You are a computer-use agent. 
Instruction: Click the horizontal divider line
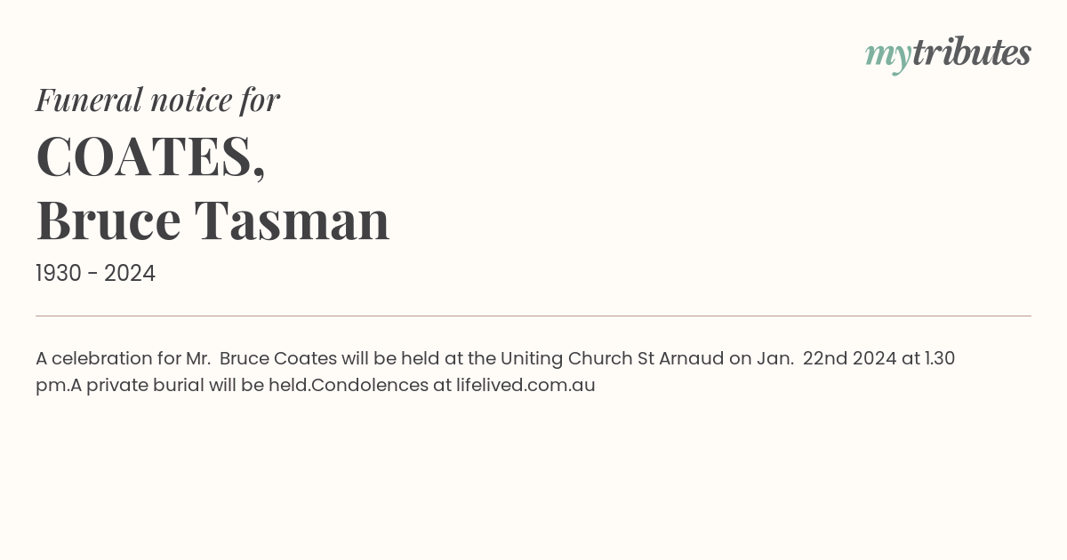[533, 316]
